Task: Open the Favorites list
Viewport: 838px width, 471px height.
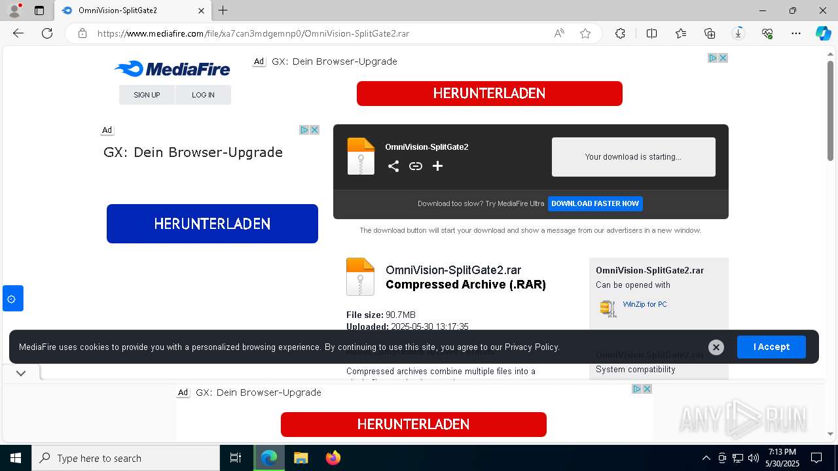Action: (x=681, y=33)
